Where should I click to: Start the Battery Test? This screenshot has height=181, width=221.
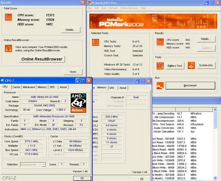(x=175, y=66)
